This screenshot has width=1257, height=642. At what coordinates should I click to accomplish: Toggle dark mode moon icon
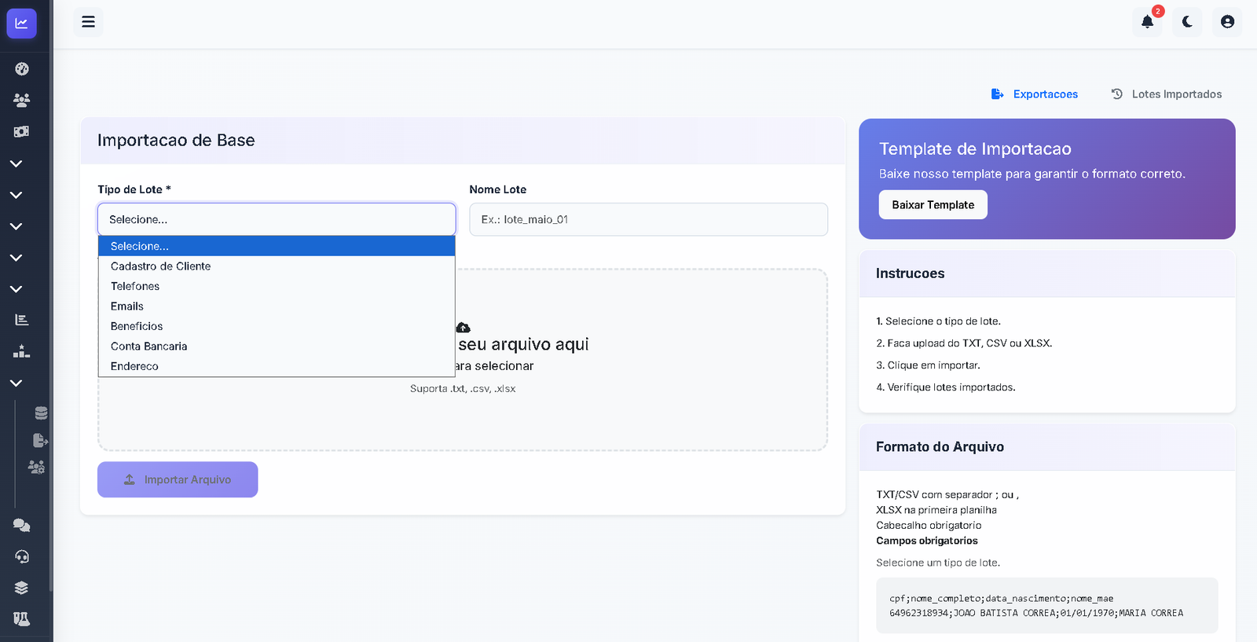[x=1187, y=22]
